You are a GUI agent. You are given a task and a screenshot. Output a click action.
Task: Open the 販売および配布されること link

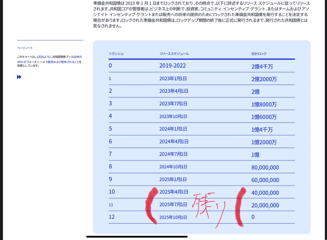pos(63,62)
